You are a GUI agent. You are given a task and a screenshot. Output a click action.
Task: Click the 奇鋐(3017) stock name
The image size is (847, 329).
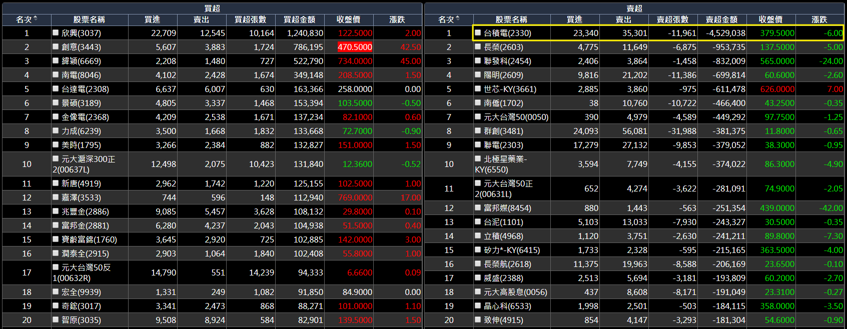tap(81, 306)
